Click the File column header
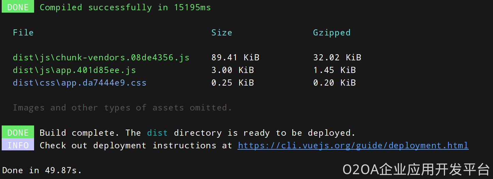This screenshot has width=493, height=179. (x=23, y=33)
